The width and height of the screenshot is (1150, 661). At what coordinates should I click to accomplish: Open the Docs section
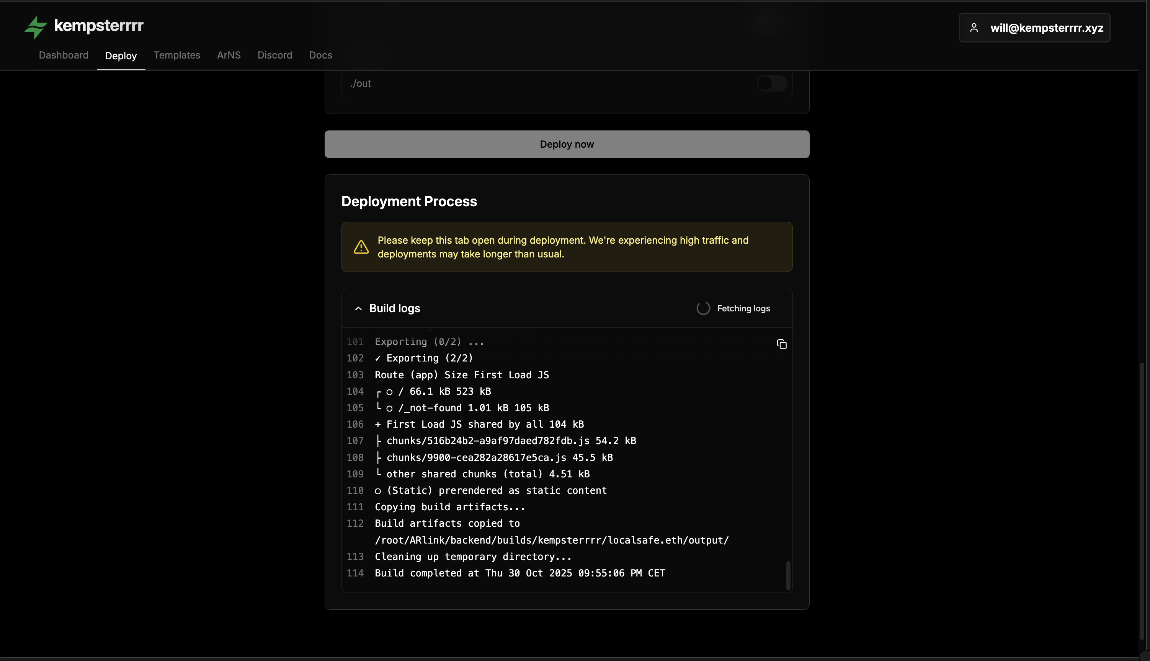point(320,55)
